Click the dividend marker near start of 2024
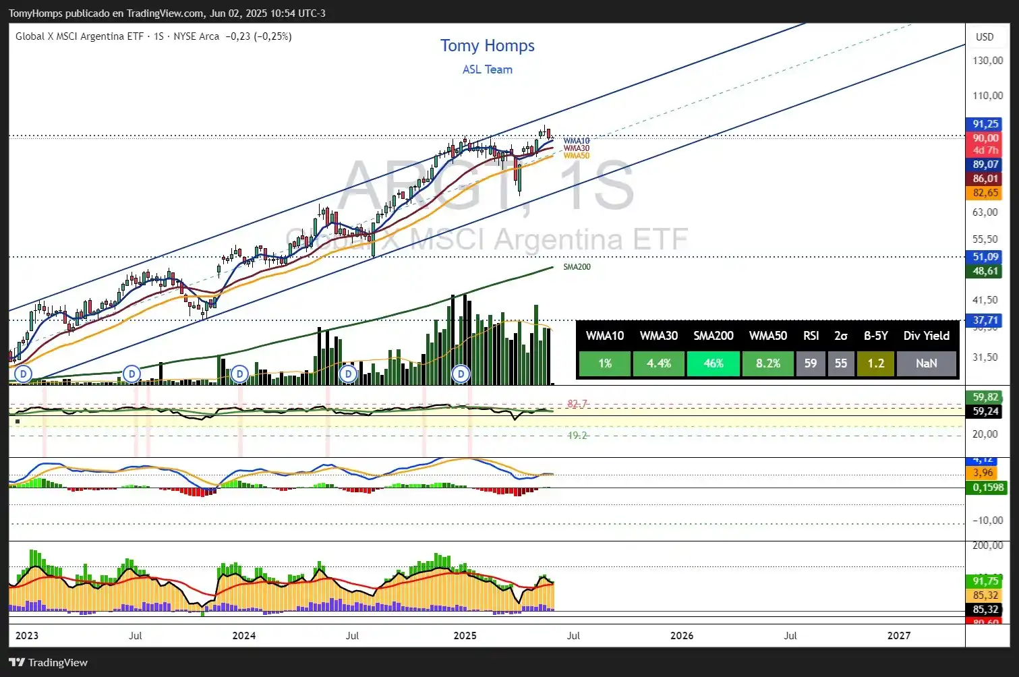The width and height of the screenshot is (1019, 677). (239, 374)
